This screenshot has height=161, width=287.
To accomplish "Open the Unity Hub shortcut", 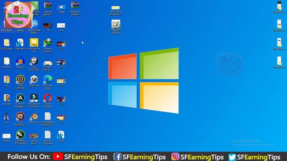I will (x=34, y=81).
